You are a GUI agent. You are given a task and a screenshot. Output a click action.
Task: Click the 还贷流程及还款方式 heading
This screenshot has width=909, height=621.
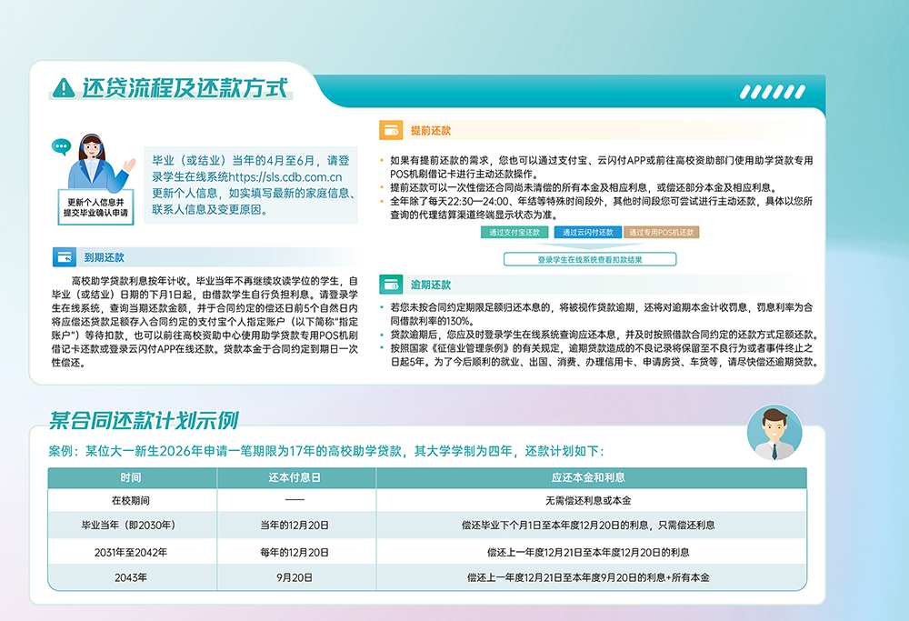pyautogui.click(x=185, y=88)
